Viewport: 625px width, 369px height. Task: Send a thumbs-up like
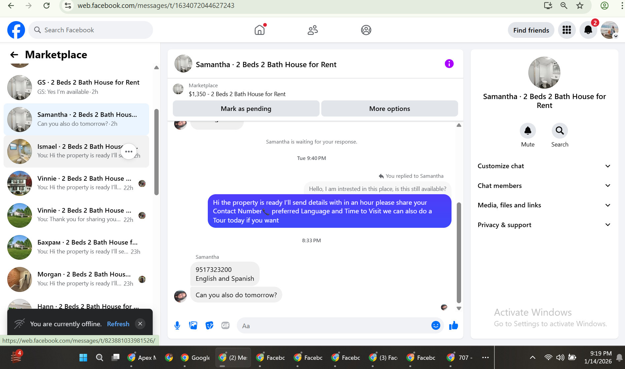(x=453, y=326)
